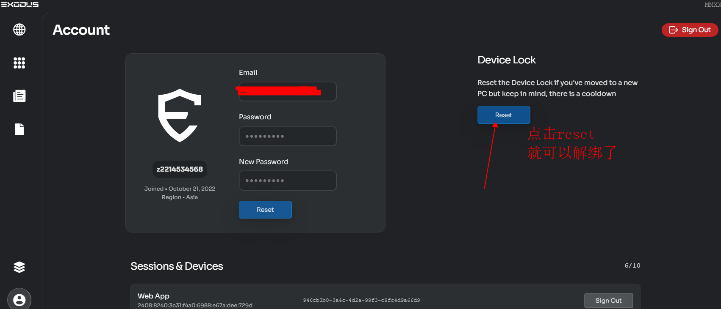
Task: Open the stacked layers icon in sidebar
Action: [19, 267]
